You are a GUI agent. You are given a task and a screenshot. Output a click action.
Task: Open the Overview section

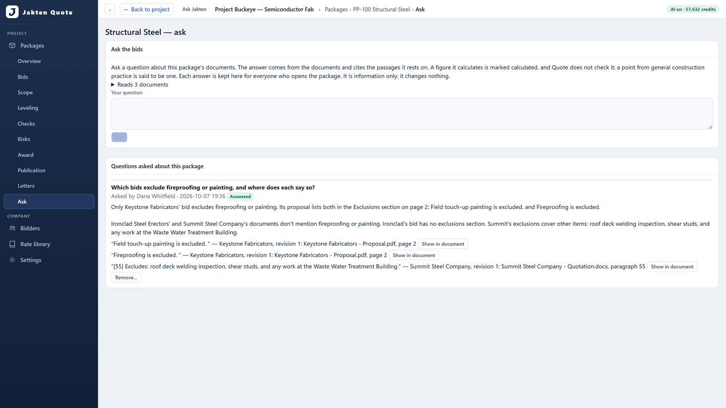pyautogui.click(x=49, y=61)
